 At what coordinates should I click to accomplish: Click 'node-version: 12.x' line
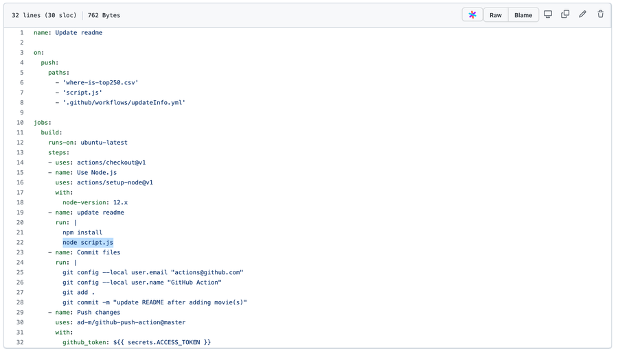95,203
